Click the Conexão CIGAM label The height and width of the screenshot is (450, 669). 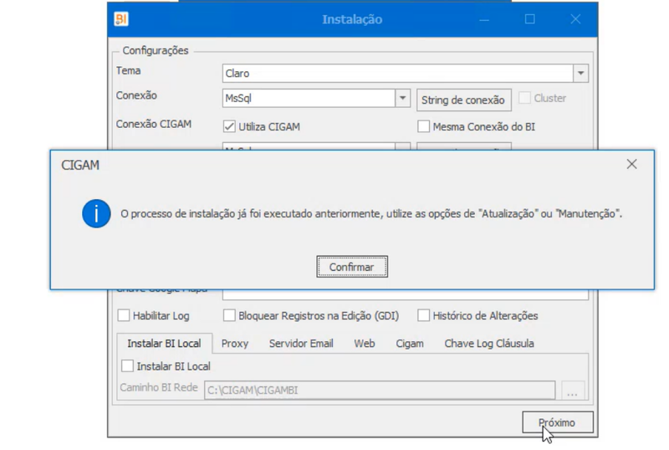(x=154, y=125)
